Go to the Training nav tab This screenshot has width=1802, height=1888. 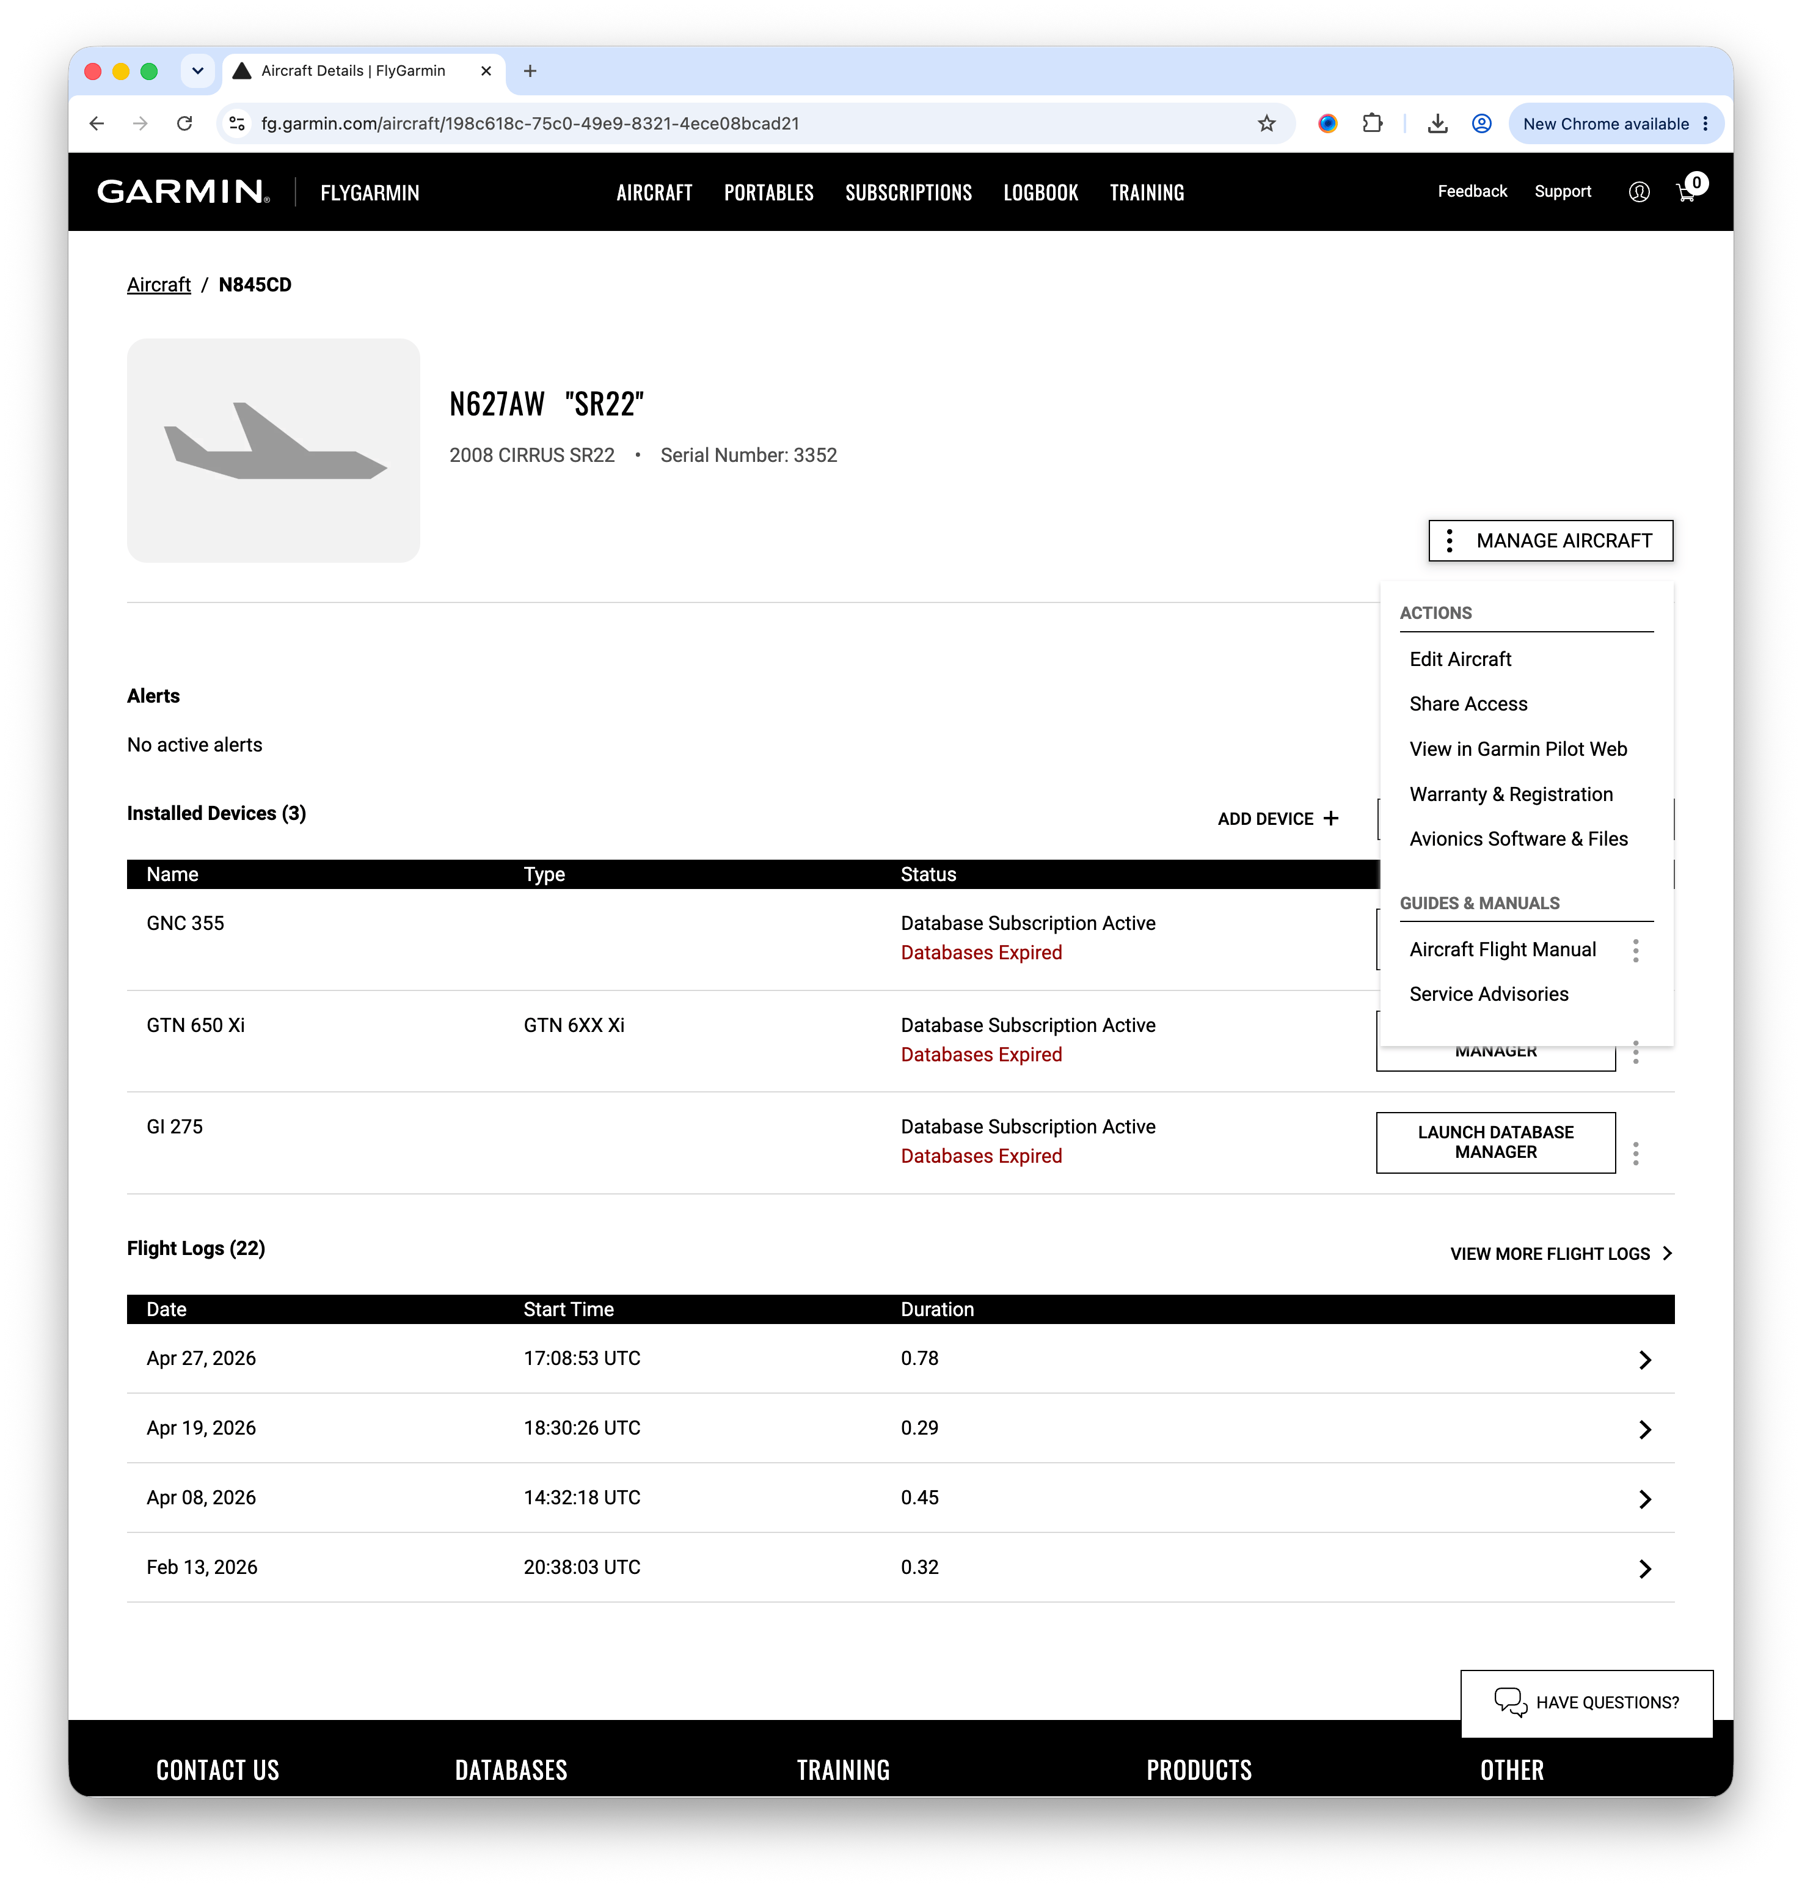click(1147, 193)
